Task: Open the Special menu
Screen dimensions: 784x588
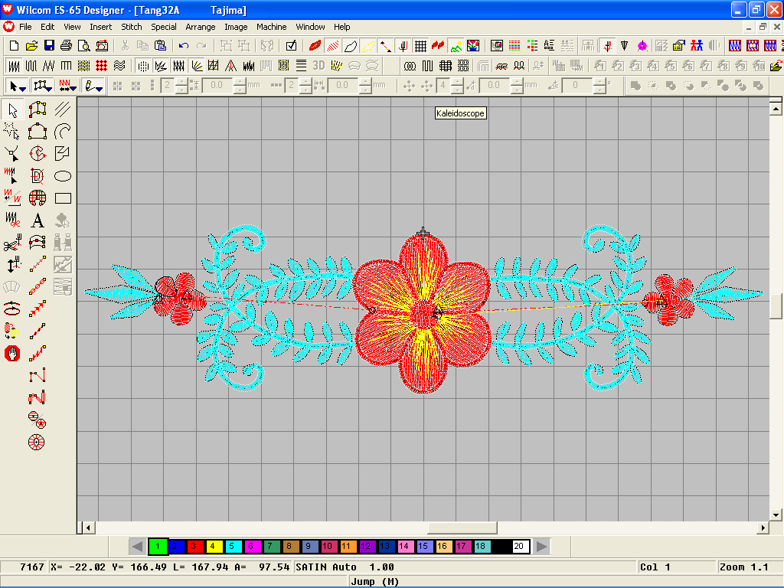Action: coord(164,27)
